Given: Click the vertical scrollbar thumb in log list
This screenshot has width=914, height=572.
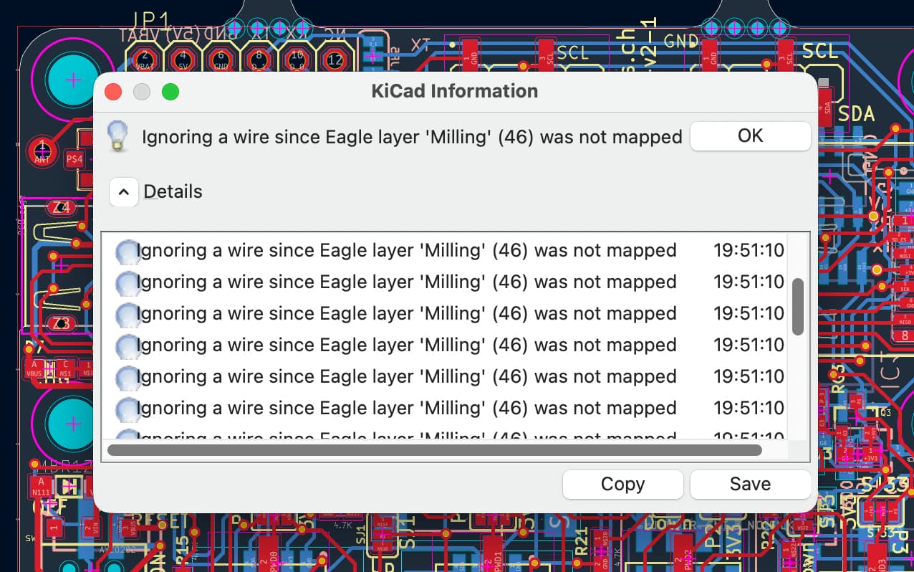Looking at the screenshot, I should pyautogui.click(x=797, y=307).
